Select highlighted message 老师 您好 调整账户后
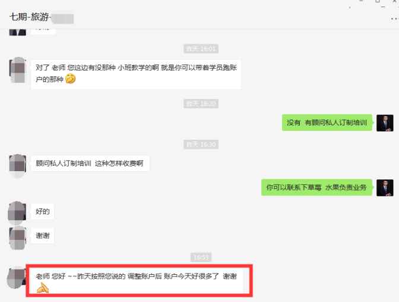The height and width of the screenshot is (302, 399). pos(139,281)
